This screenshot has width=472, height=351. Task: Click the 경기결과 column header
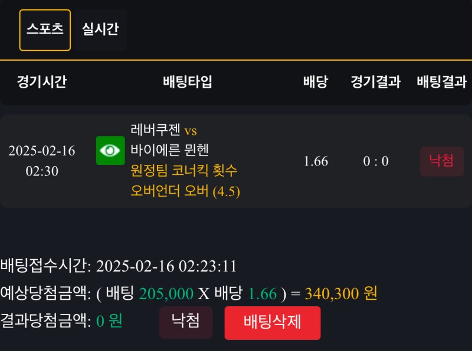(375, 82)
